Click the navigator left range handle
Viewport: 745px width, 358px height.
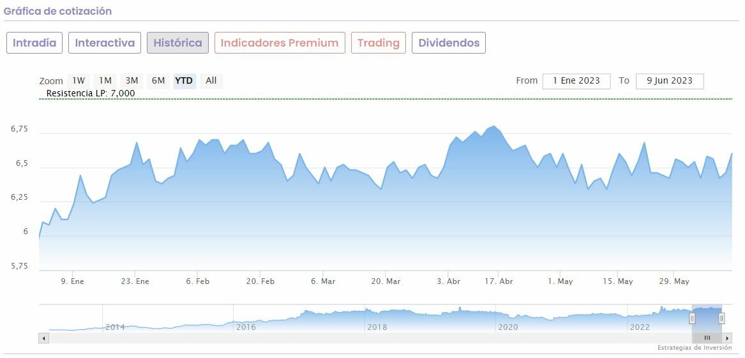click(x=692, y=318)
